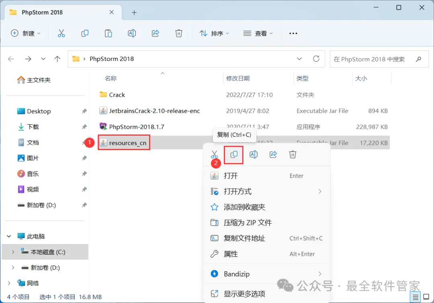The width and height of the screenshot is (434, 303).
Task: Expand the address bar history dropdown
Action: click(x=299, y=59)
